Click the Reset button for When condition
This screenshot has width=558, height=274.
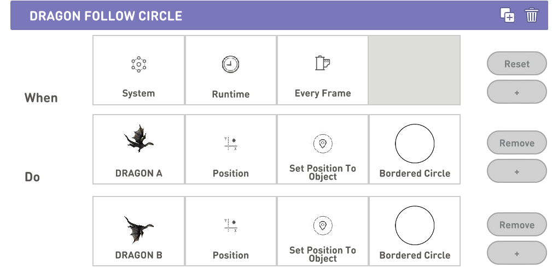click(517, 63)
